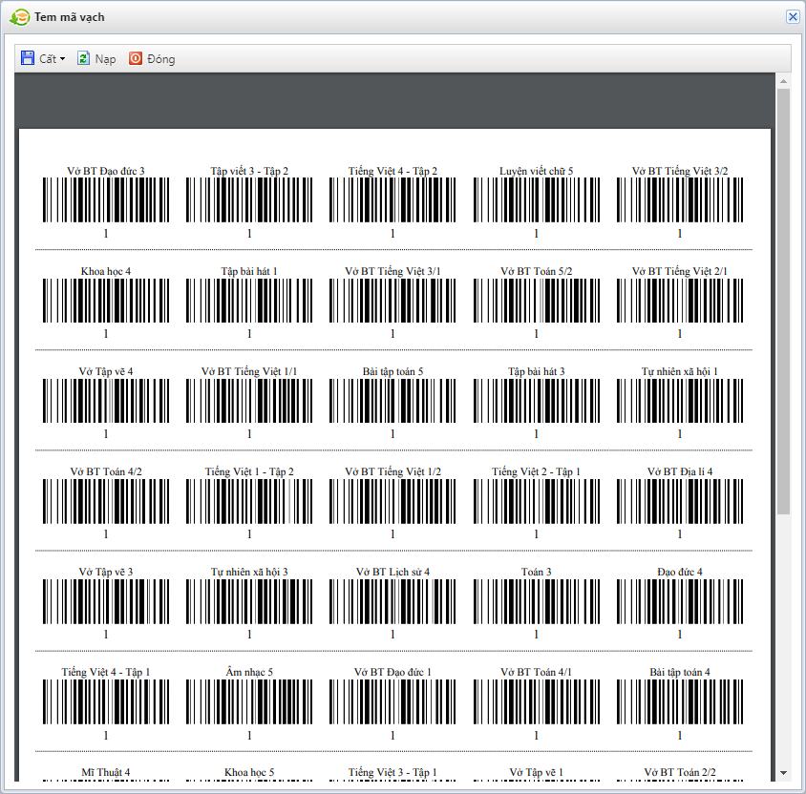
Task: Click barcode under Tự nhiên xã hội 1
Action: pos(680,401)
